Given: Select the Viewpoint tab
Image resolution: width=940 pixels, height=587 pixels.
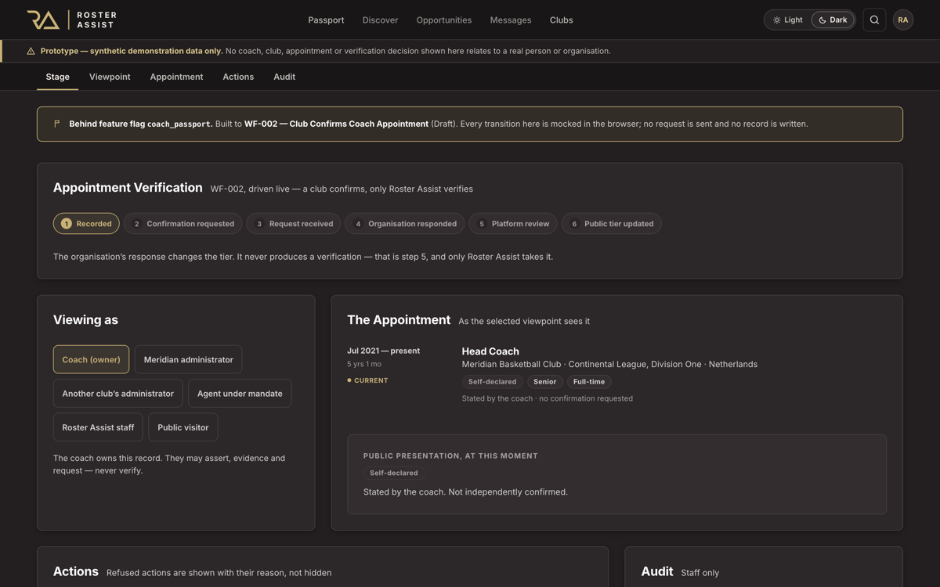Looking at the screenshot, I should pyautogui.click(x=110, y=77).
